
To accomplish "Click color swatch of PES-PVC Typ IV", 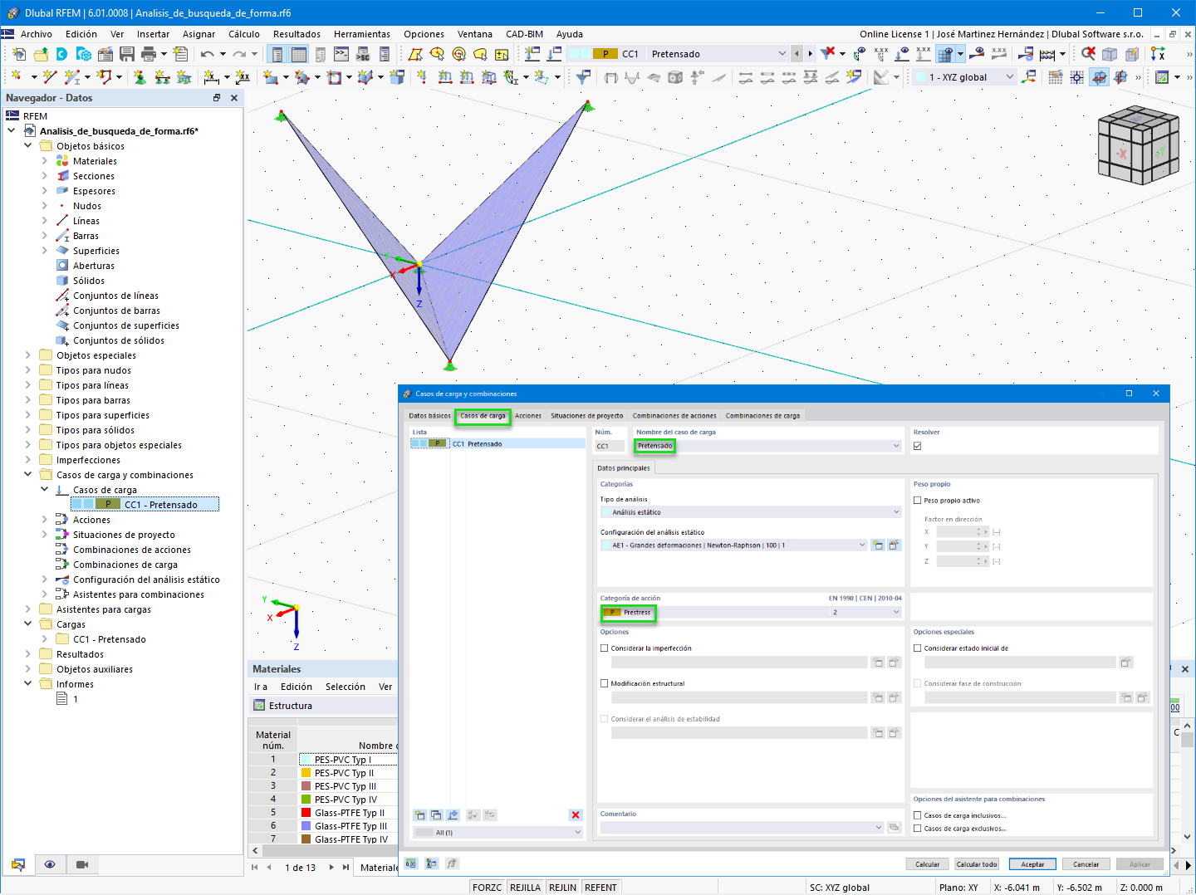I will [x=306, y=800].
